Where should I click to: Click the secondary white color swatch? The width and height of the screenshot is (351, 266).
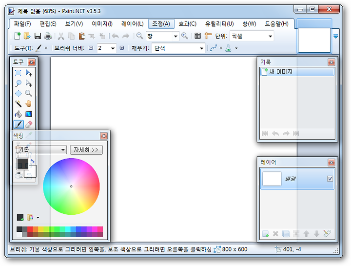click(x=33, y=173)
